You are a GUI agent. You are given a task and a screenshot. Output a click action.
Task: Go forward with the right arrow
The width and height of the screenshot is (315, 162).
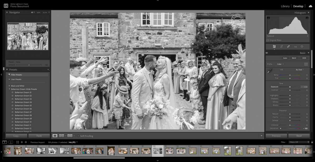[26, 142]
